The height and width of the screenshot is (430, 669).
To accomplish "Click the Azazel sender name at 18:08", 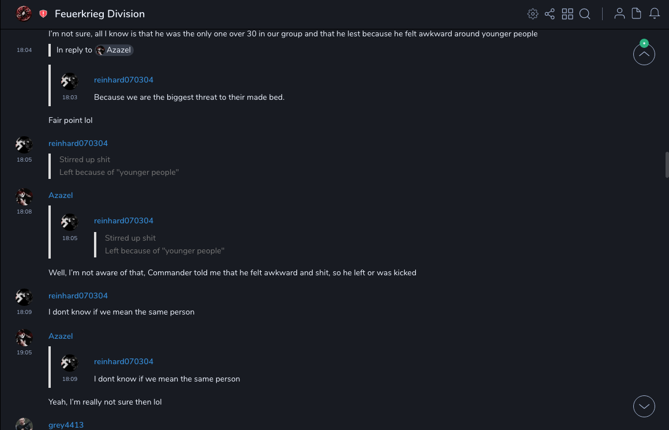I will point(61,195).
